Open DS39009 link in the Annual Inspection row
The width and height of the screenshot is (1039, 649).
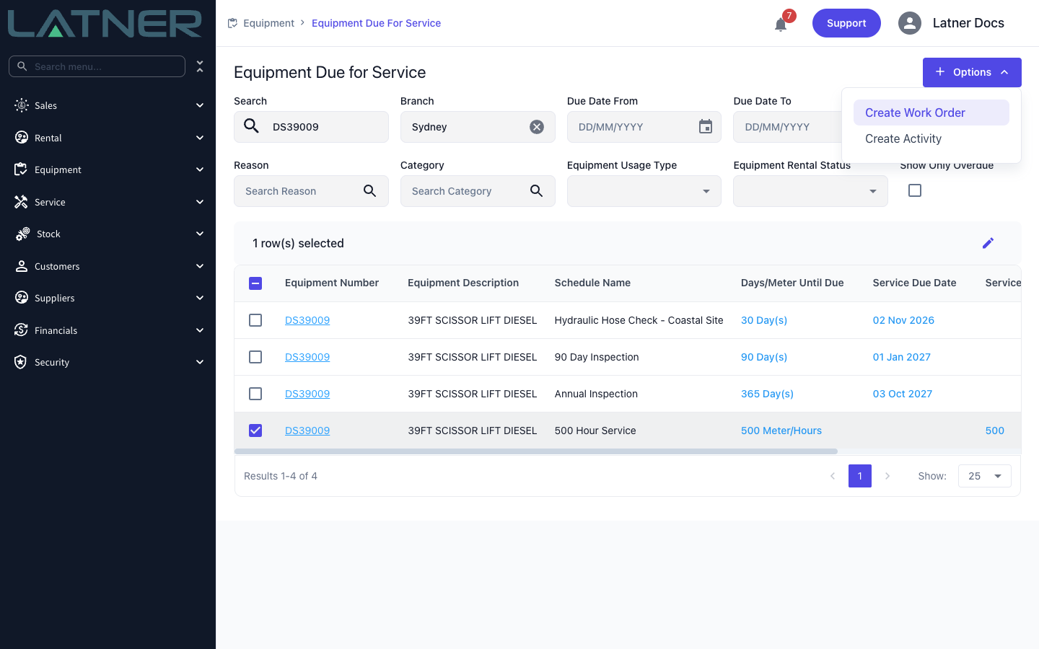pos(307,394)
